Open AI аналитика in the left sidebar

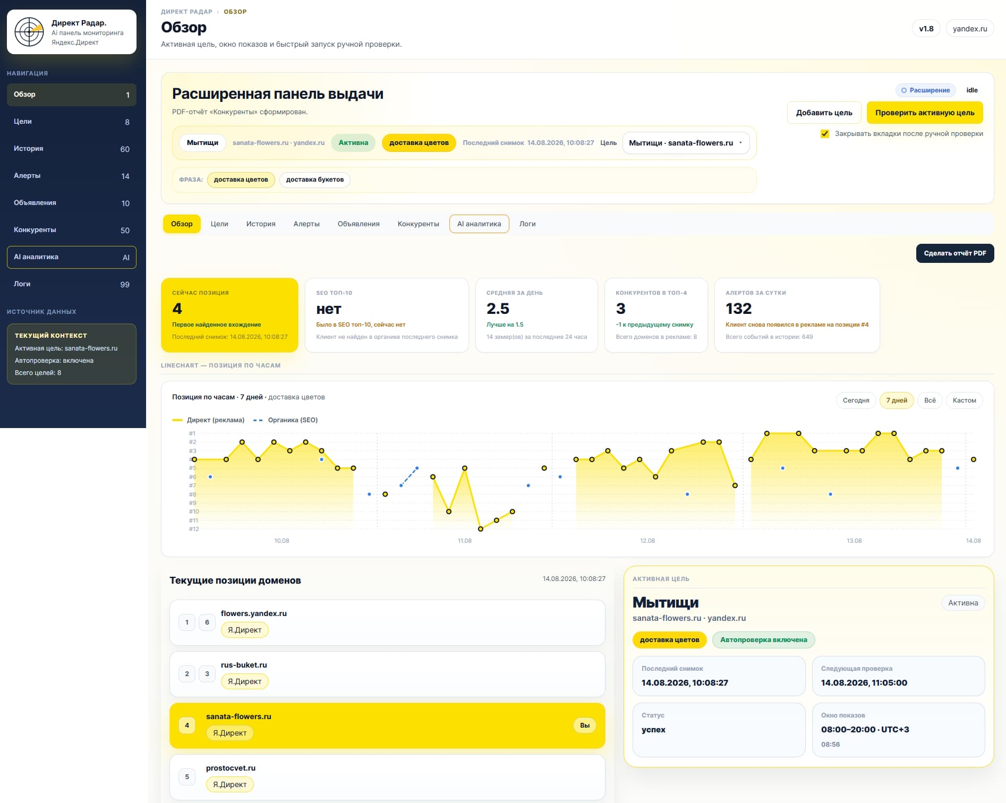pos(72,257)
